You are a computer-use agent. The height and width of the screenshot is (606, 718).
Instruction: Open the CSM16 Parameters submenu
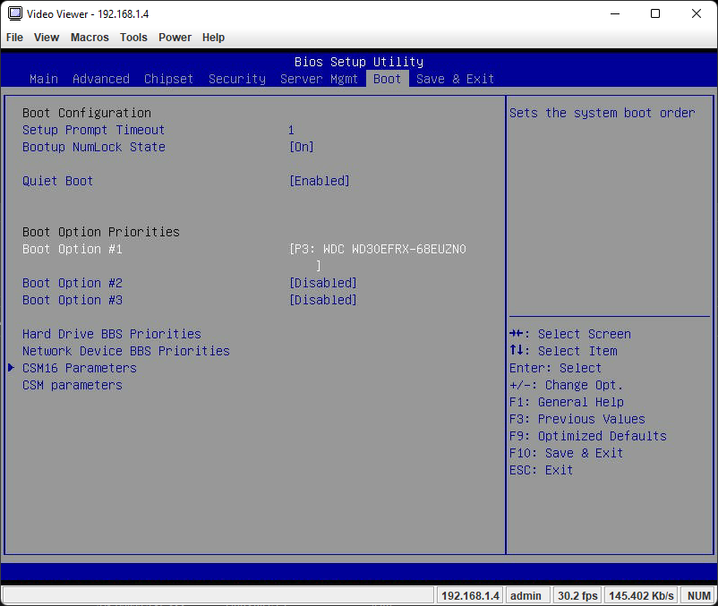(x=80, y=368)
